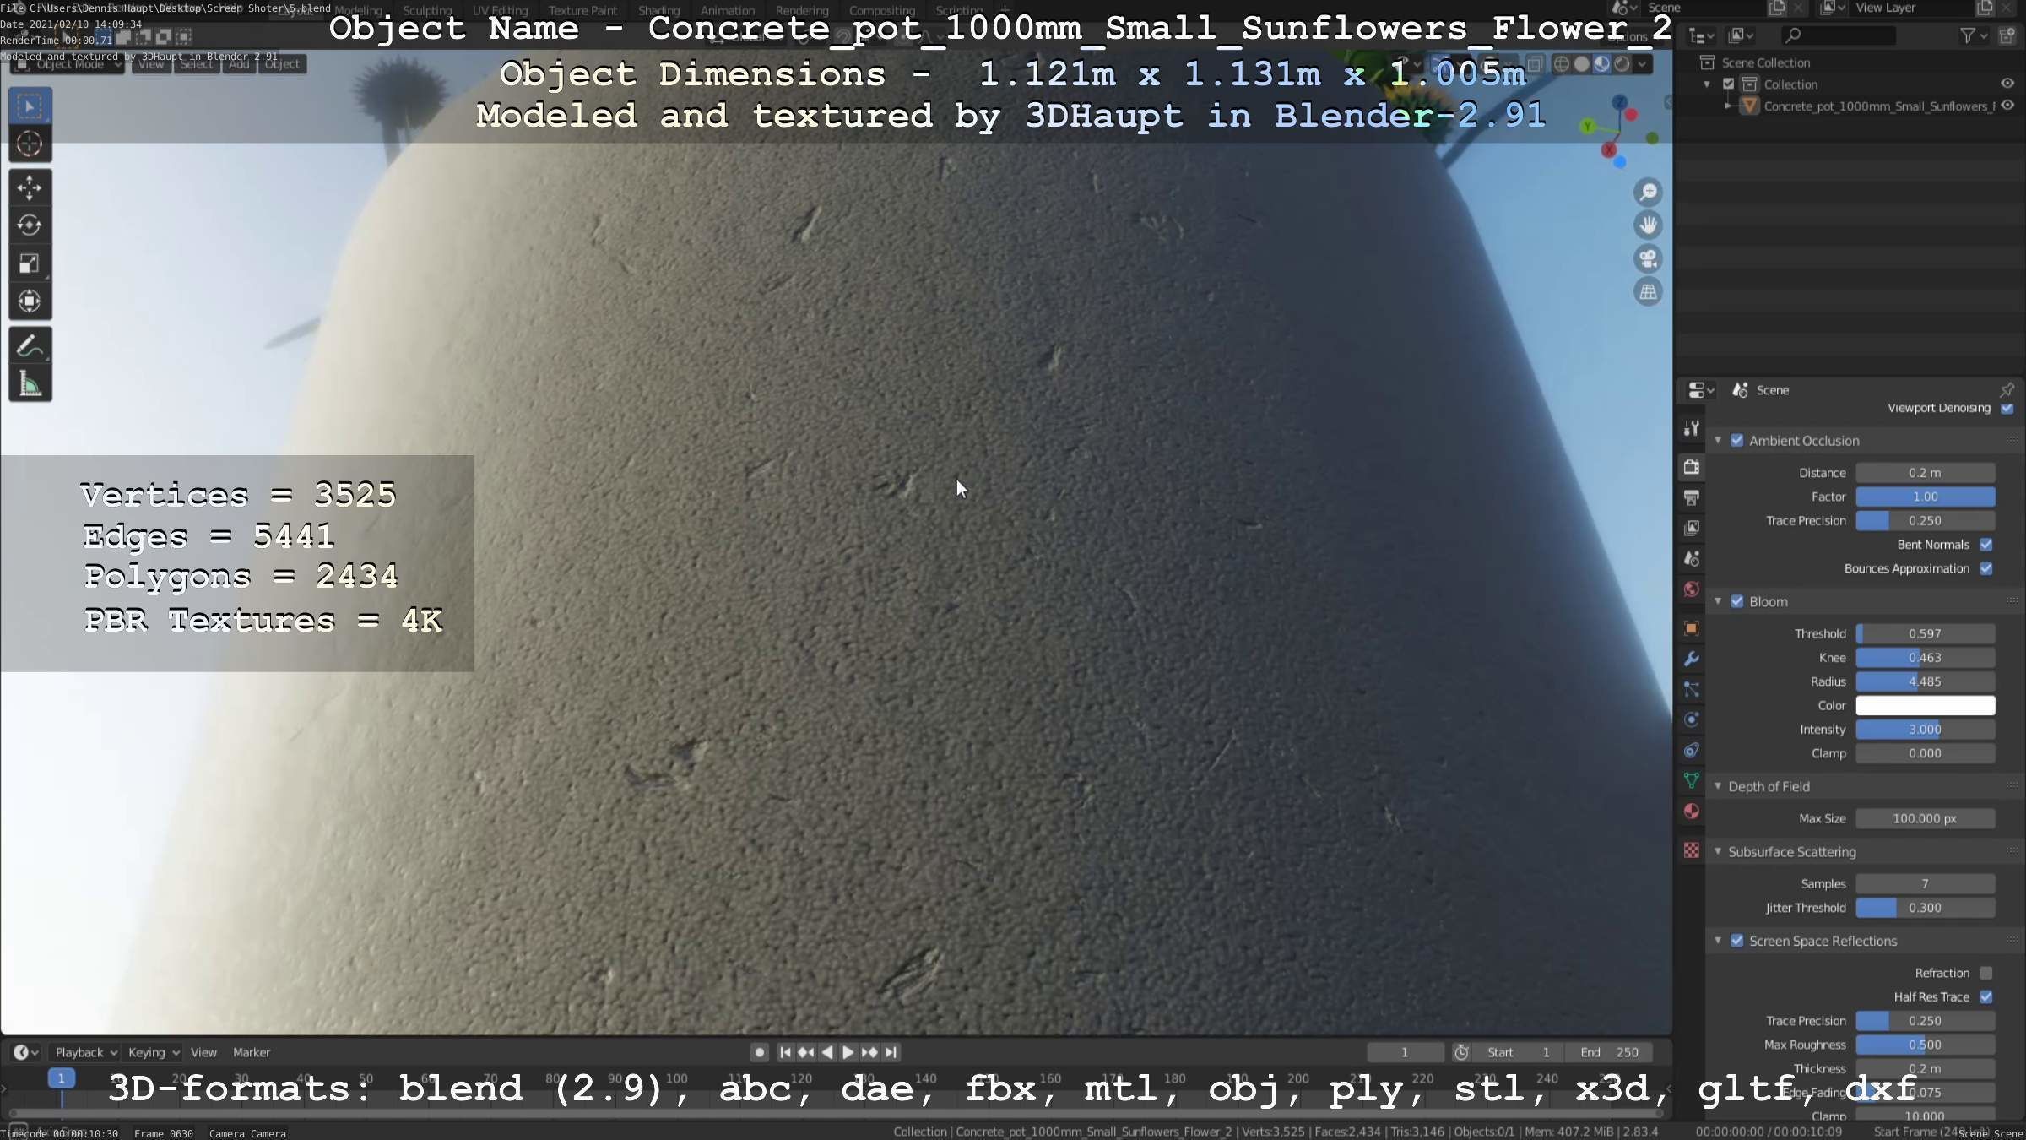Screen dimensions: 2026x1140
Task: Click the Bloom Color swatch
Action: point(1925,705)
